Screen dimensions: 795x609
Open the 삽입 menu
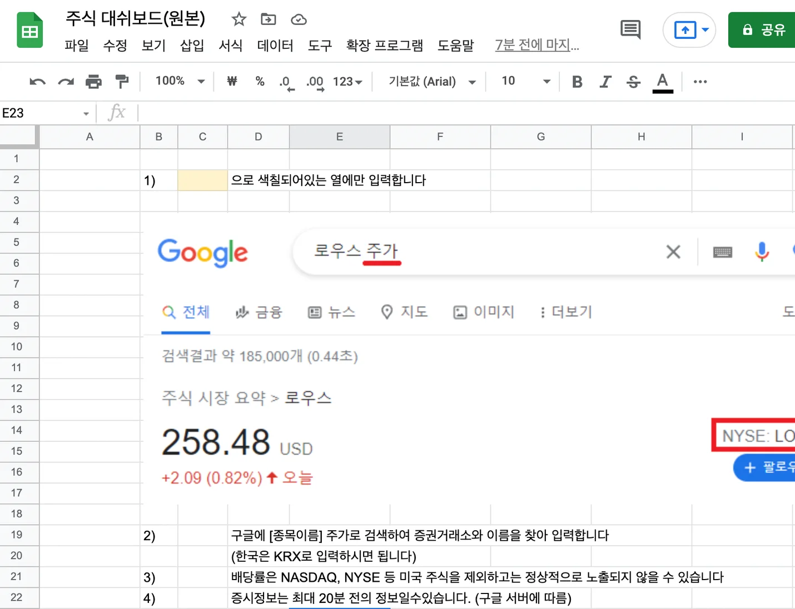(x=192, y=46)
